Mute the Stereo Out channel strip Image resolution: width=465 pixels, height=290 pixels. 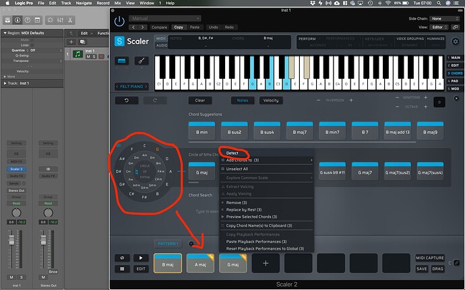(x=43, y=277)
